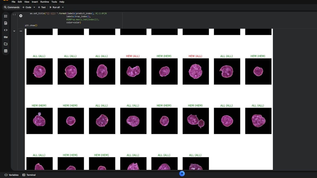Viewport: 317px width, 178px height.
Task: Add a new Code cell
Action: pyautogui.click(x=27, y=7)
